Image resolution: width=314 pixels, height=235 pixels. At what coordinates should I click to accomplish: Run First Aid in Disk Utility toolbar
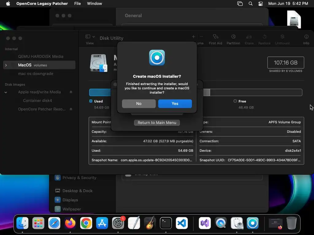[215, 37]
